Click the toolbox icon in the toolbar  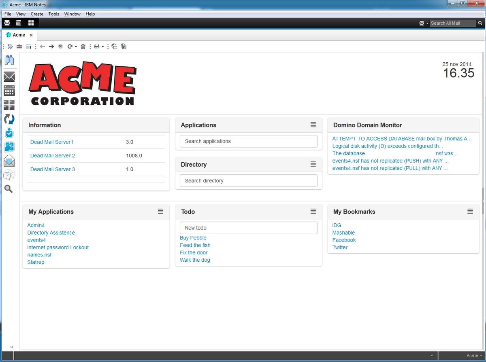tap(19, 47)
